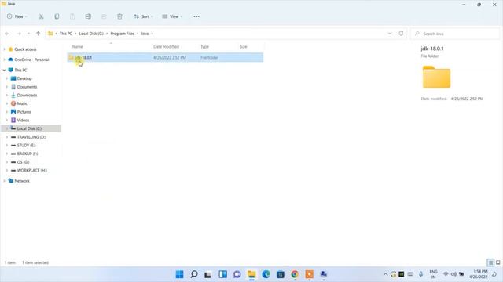Select Downloads in navigation pane
This screenshot has height=282, width=503.
tap(27, 96)
